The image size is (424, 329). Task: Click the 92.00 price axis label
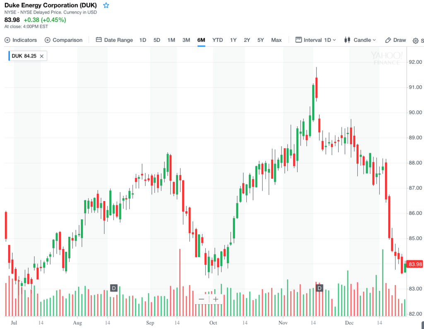click(415, 62)
